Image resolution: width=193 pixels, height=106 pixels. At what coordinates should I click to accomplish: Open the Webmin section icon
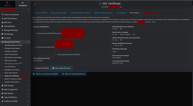click(x=7, y=3)
